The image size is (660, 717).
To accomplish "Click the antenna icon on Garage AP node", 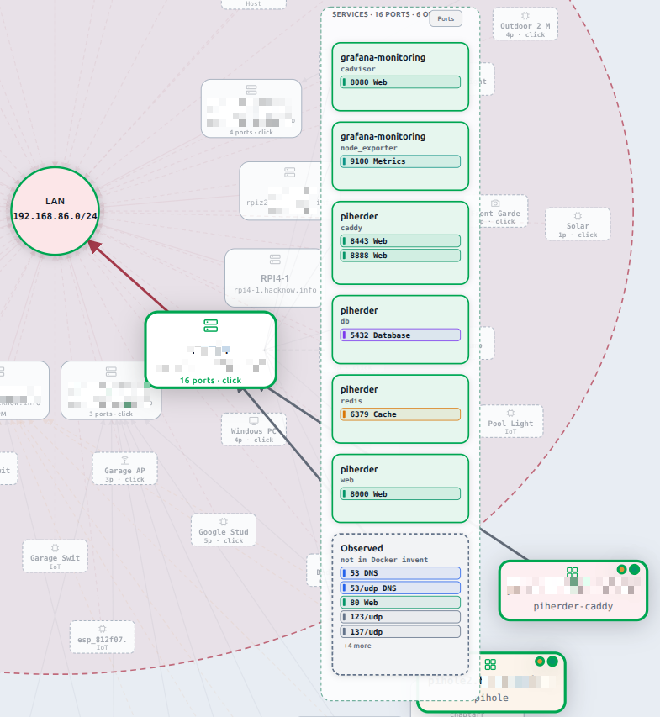I will (125, 460).
